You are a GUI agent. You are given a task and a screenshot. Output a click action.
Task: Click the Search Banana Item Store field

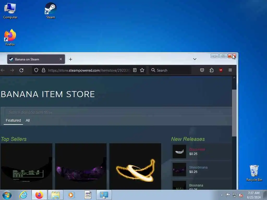coord(118,112)
